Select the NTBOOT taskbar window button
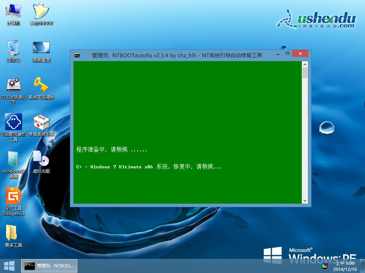 tap(49, 266)
